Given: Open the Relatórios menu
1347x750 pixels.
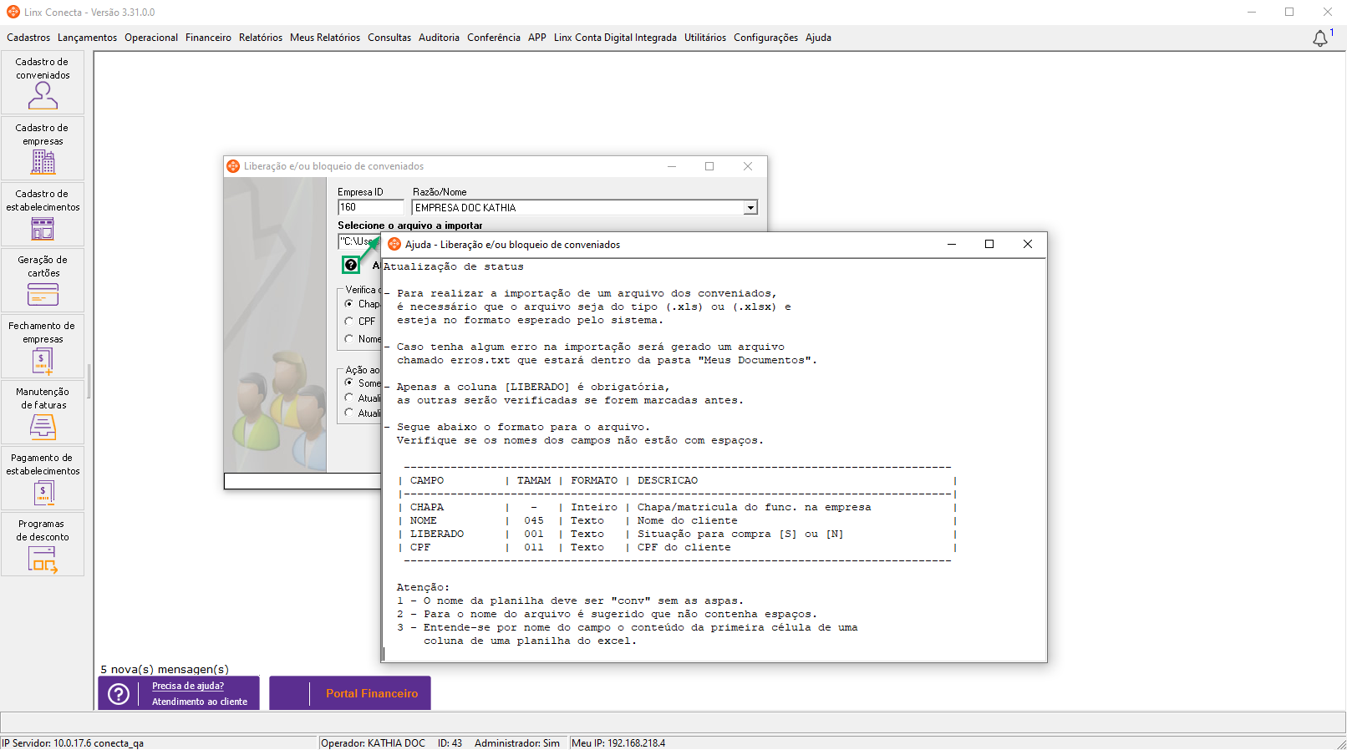Looking at the screenshot, I should (261, 38).
